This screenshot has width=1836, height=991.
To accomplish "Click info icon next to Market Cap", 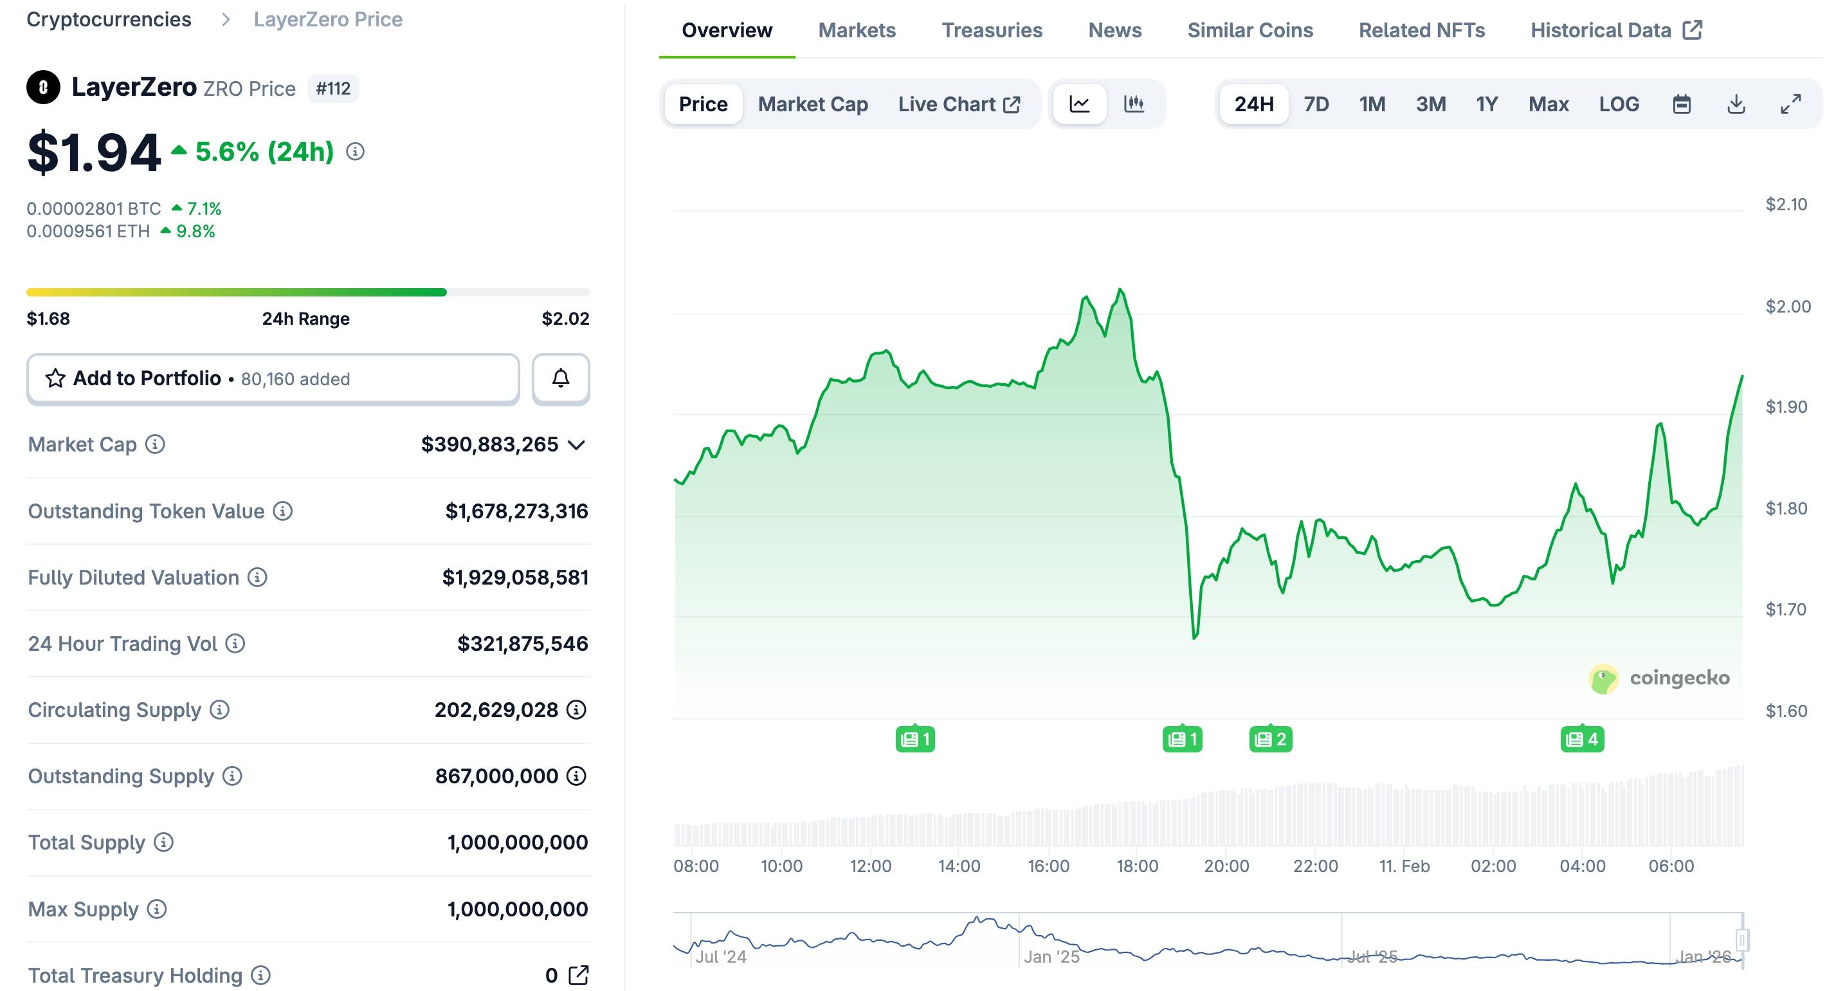I will (156, 444).
